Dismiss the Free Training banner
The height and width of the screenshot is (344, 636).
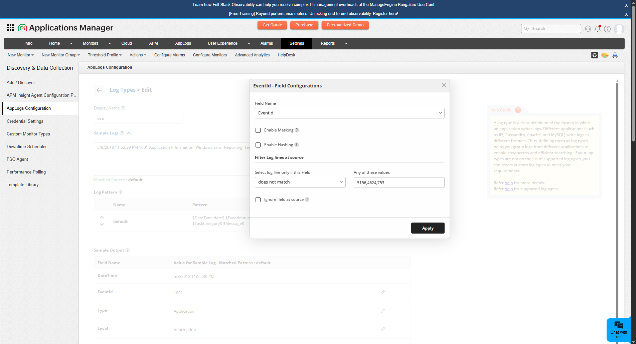point(626,14)
